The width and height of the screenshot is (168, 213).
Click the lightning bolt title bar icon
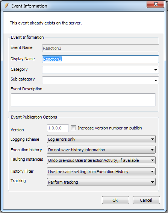point(6,6)
